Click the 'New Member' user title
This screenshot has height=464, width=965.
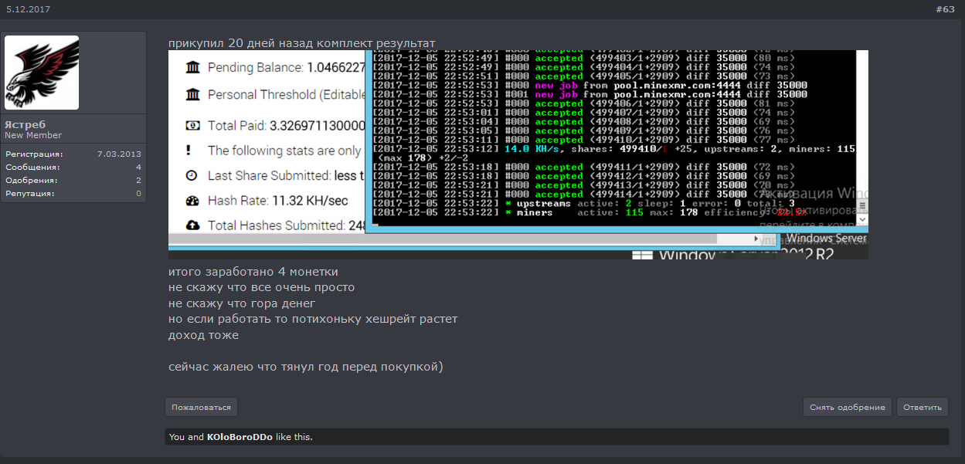click(33, 135)
